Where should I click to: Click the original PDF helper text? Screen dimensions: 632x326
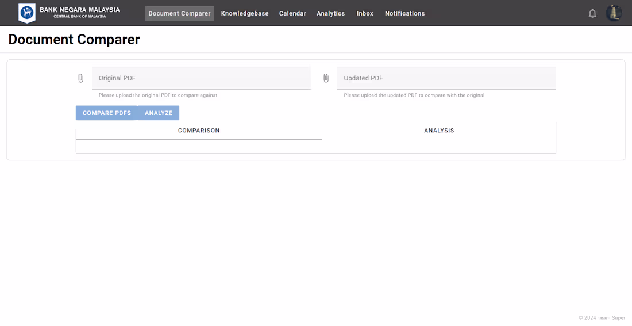[159, 95]
